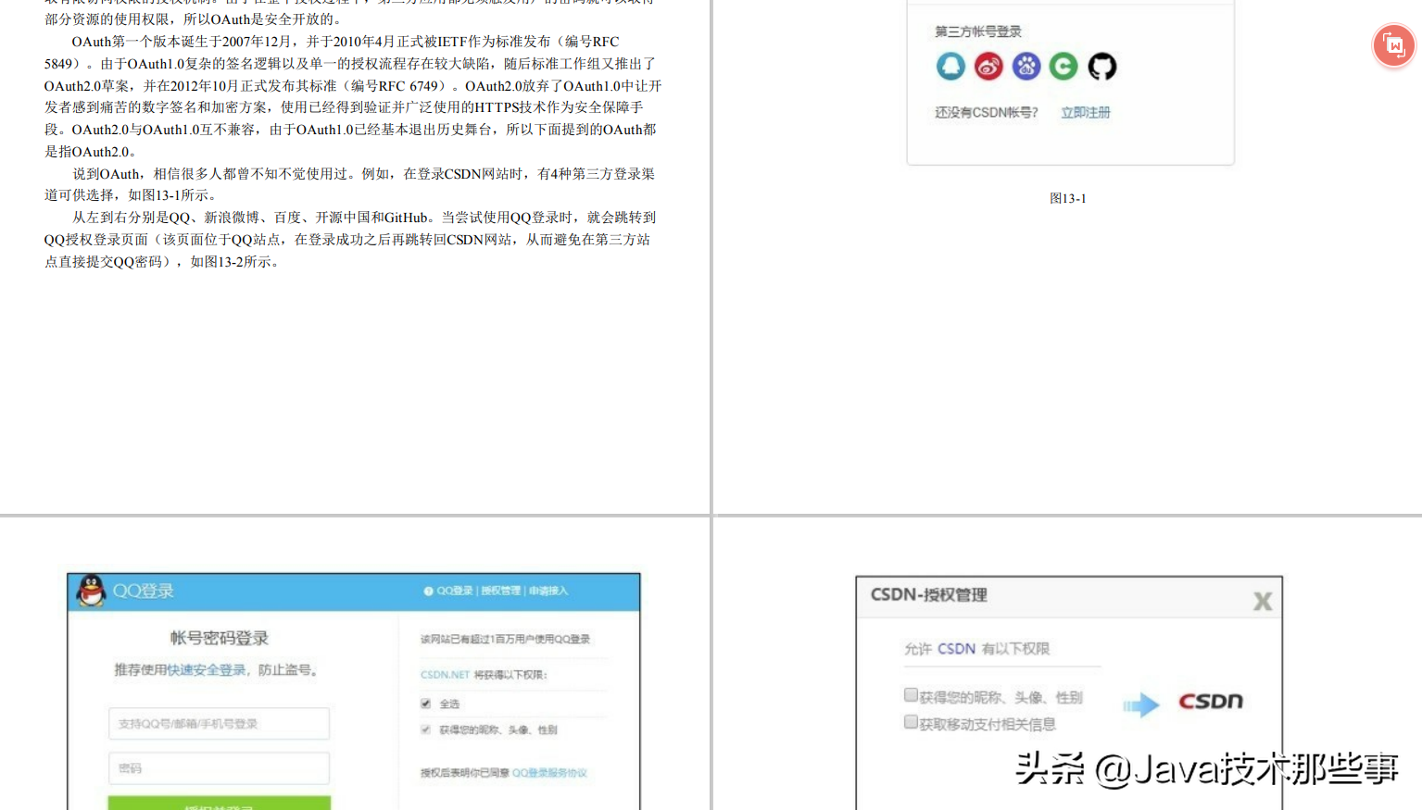Click the paragraph starting OAuth第一个版本诞生于2007年12月
The image size is (1422, 810).
click(x=353, y=96)
